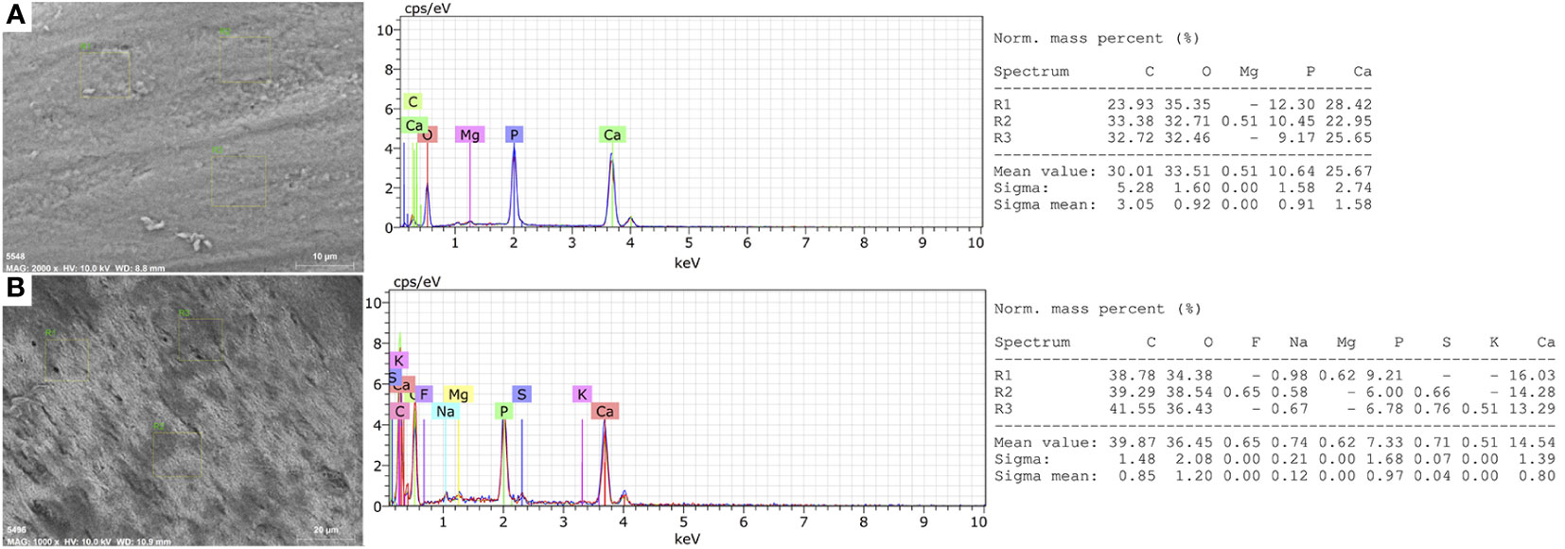
Task: Click the "F" column header in table B
Action: click(x=1256, y=342)
